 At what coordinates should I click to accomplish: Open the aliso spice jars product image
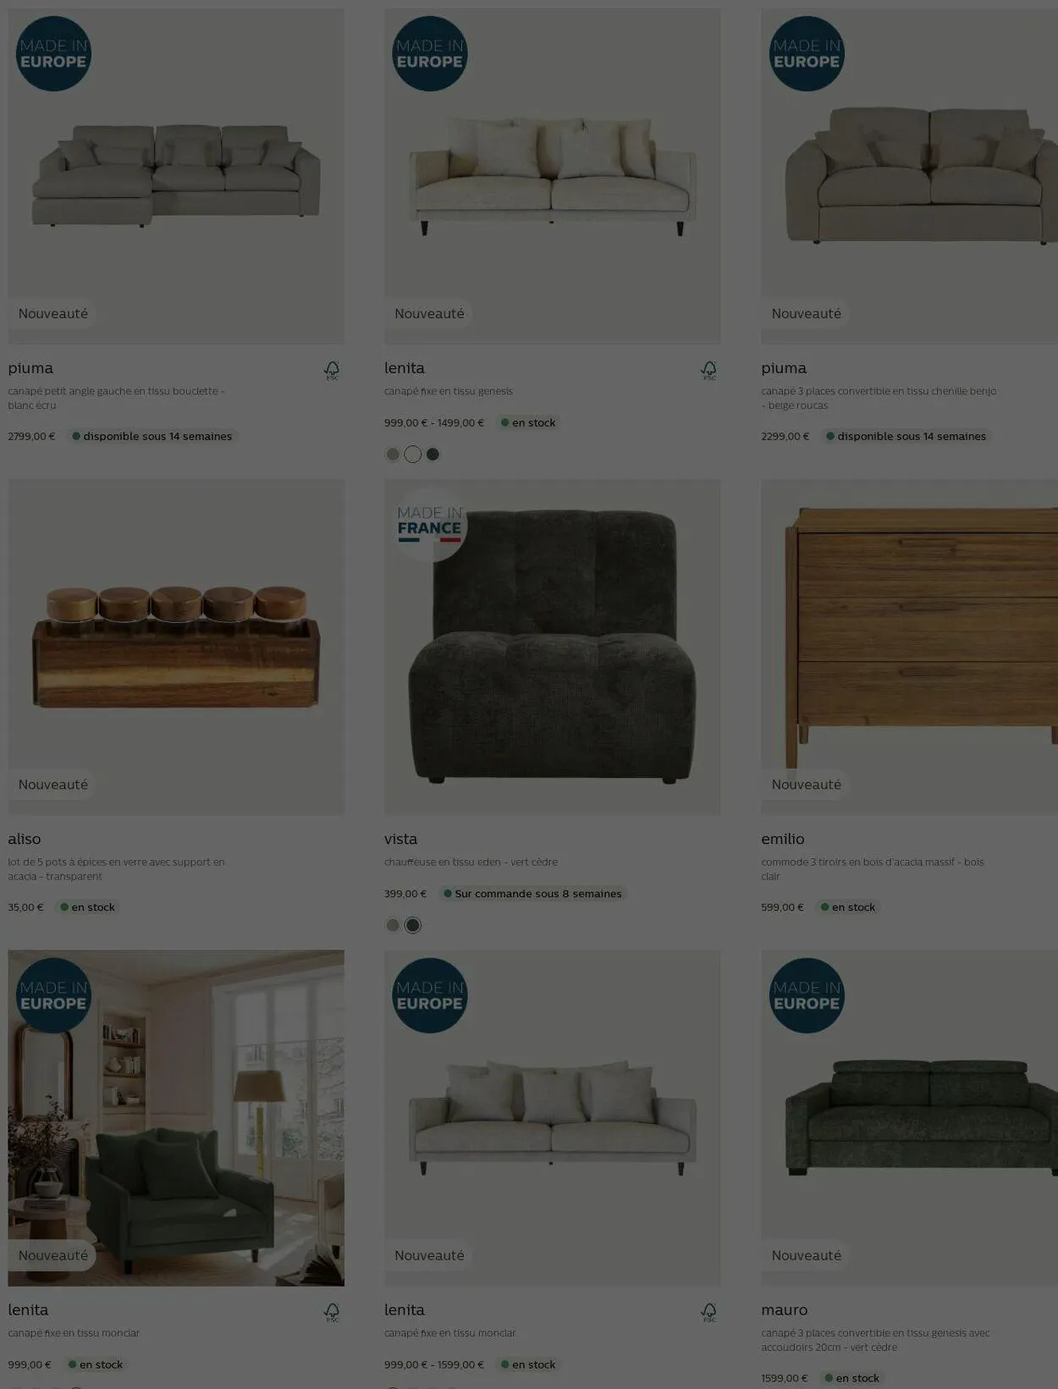pos(176,648)
